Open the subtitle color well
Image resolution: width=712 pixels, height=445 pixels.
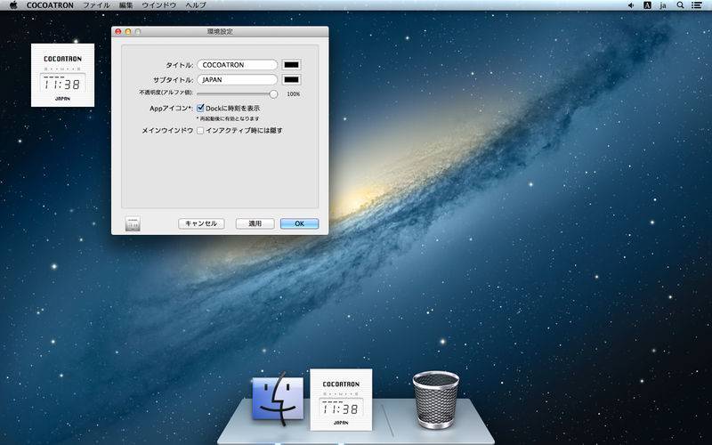(292, 80)
